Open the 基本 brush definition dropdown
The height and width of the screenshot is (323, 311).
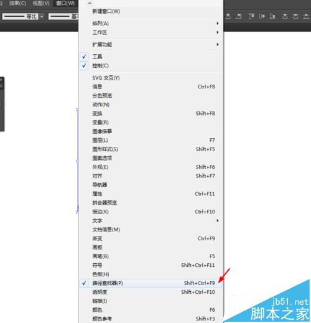point(63,16)
